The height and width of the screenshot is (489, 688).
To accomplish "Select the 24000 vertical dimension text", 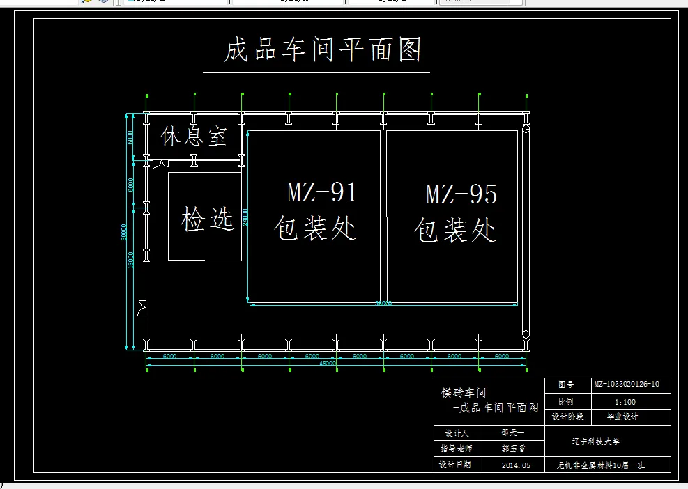I will [x=245, y=217].
